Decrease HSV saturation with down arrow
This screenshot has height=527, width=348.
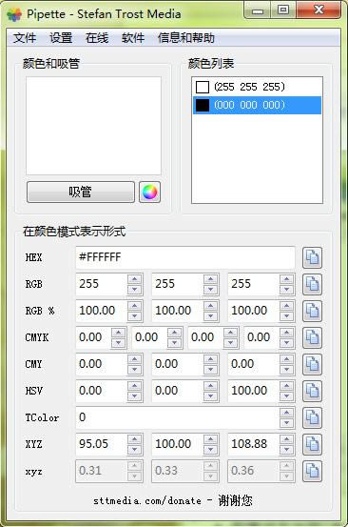coord(210,395)
